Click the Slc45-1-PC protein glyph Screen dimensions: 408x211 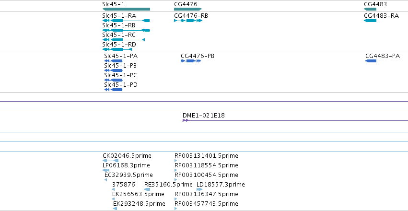(x=114, y=80)
